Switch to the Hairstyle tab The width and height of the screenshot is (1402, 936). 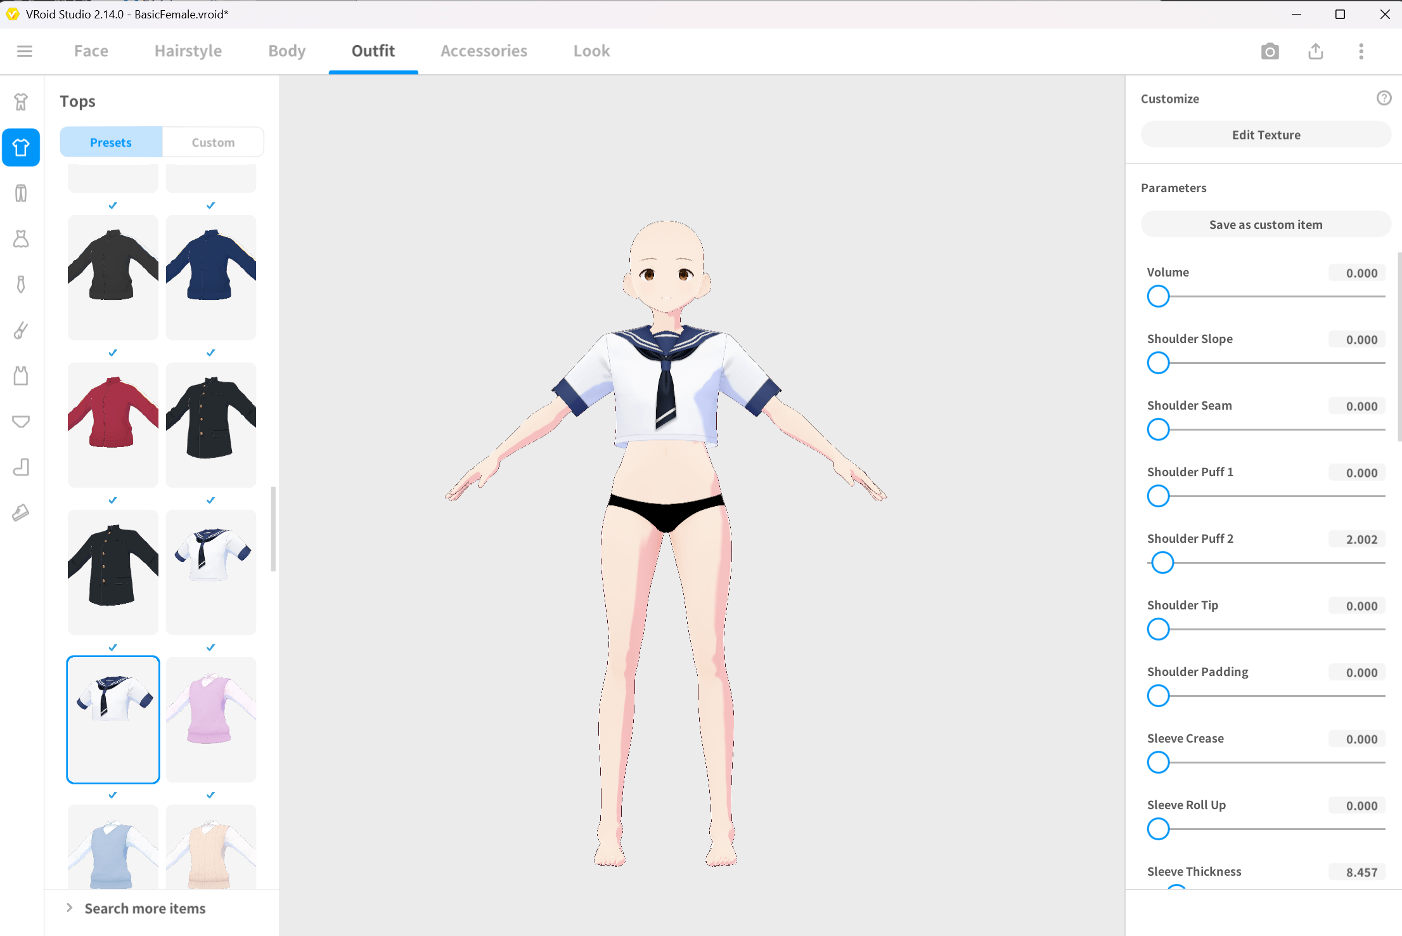point(188,51)
